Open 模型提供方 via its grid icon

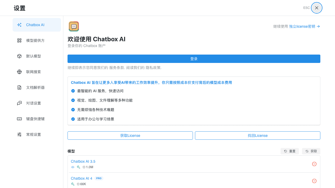19,40
